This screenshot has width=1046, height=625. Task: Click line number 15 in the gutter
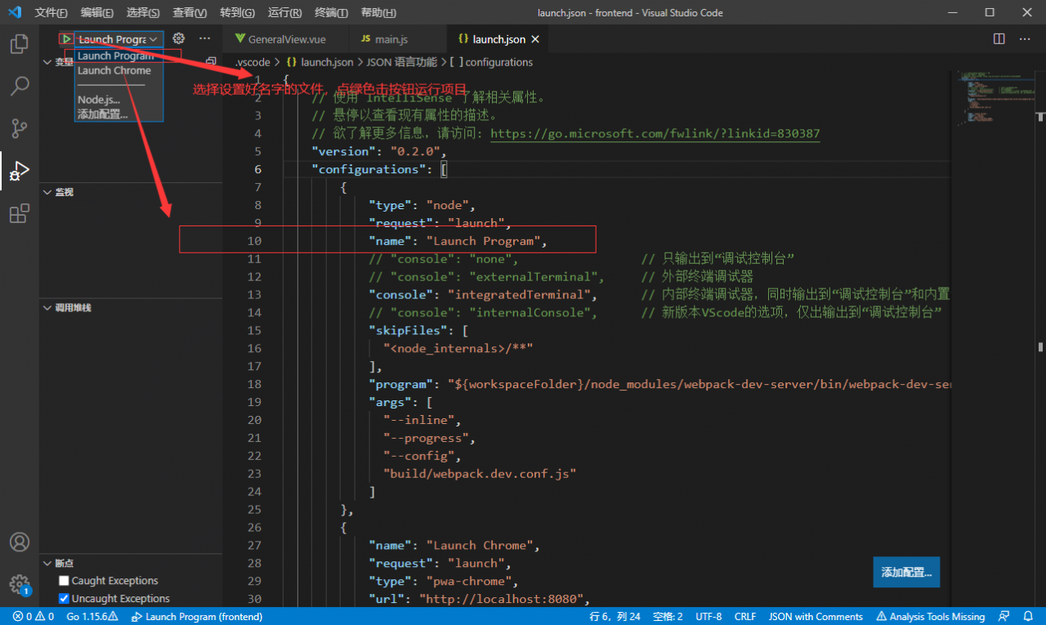pos(253,331)
